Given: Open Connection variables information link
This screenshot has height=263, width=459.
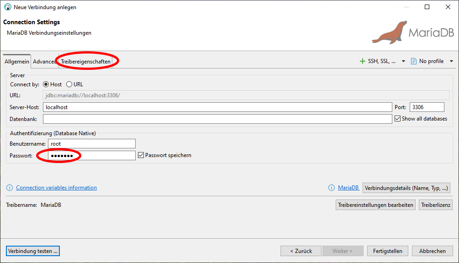Looking at the screenshot, I should tap(56, 188).
